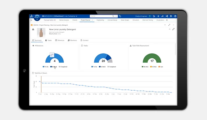Open the Visualization tab
This screenshot has height=120, width=207.
click(x=160, y=20)
